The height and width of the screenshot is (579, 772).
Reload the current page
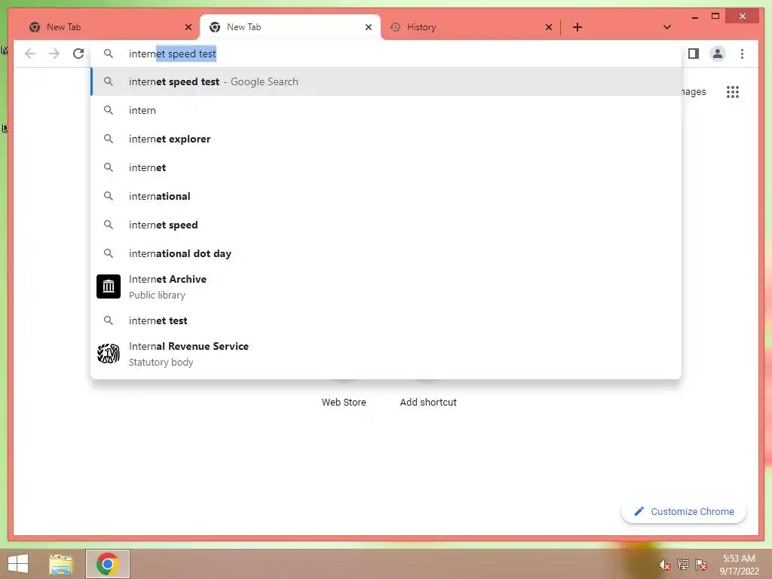pos(78,54)
